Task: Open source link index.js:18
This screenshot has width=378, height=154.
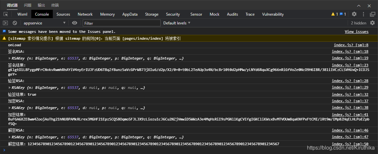Action: 350,51
